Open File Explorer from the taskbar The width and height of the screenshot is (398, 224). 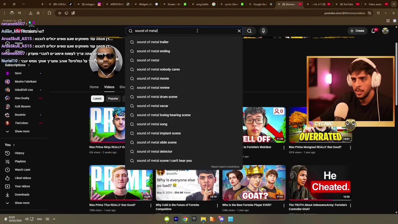(x=203, y=219)
